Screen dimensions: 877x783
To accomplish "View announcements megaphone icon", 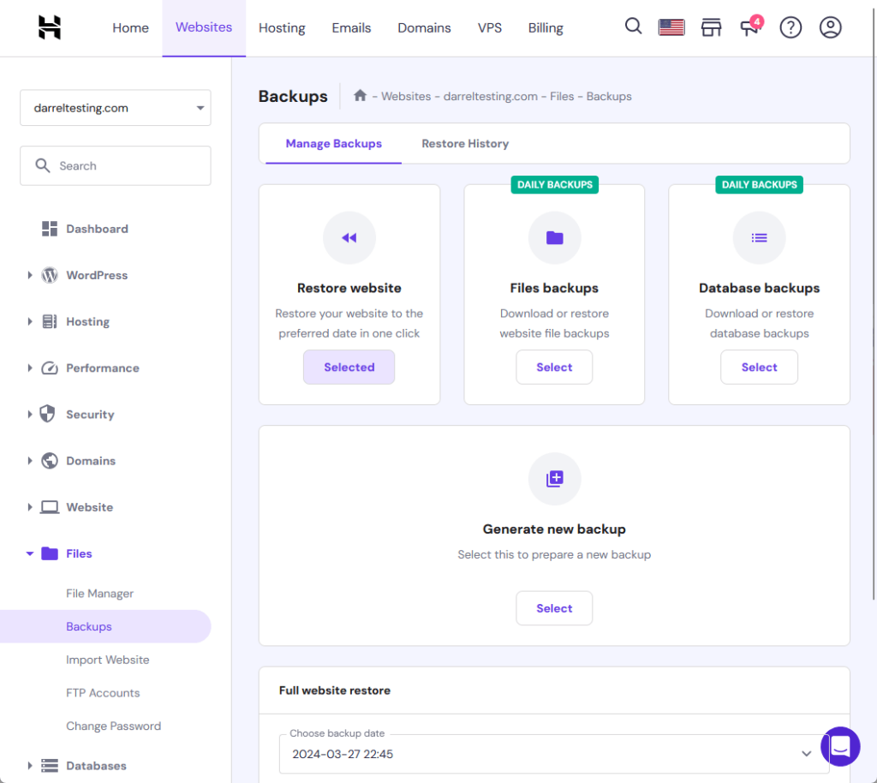I will click(750, 27).
